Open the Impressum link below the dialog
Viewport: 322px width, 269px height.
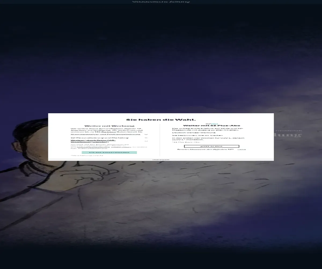pyautogui.click(x=161, y=160)
